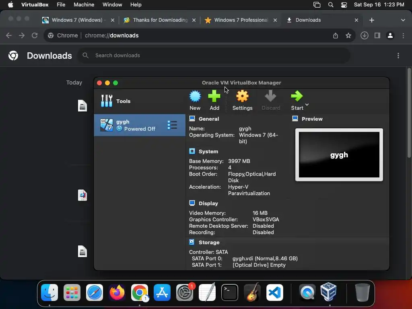Open Visual Studio Code from the Dock
Image resolution: width=412 pixels, height=309 pixels.
(274, 292)
